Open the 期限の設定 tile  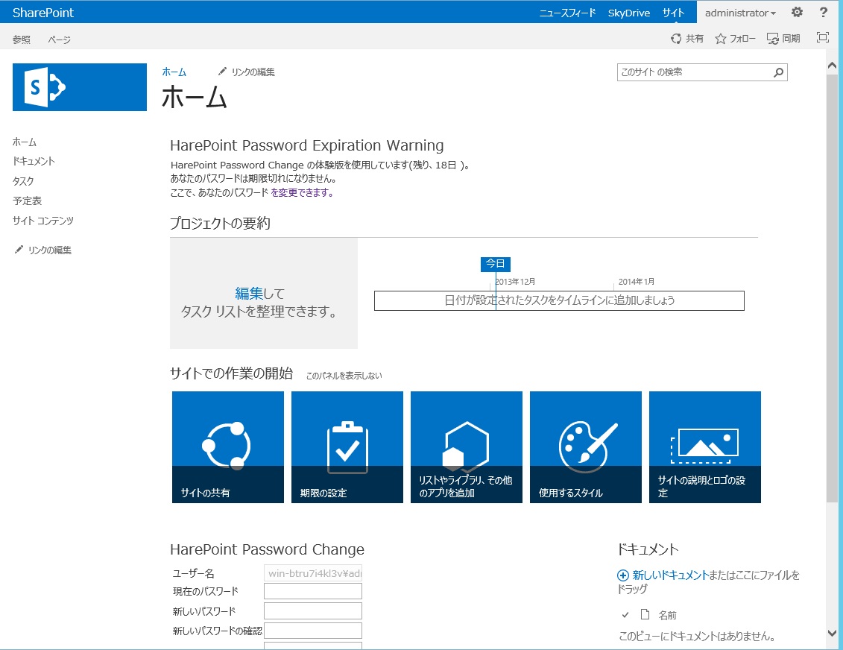point(347,447)
